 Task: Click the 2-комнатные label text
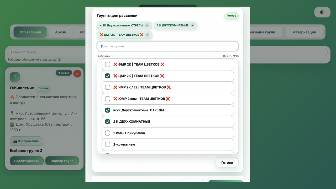[x=124, y=144]
